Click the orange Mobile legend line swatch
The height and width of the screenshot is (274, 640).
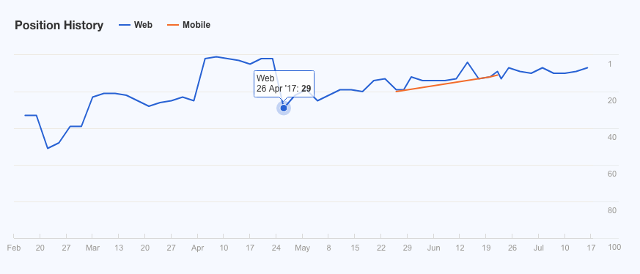173,25
